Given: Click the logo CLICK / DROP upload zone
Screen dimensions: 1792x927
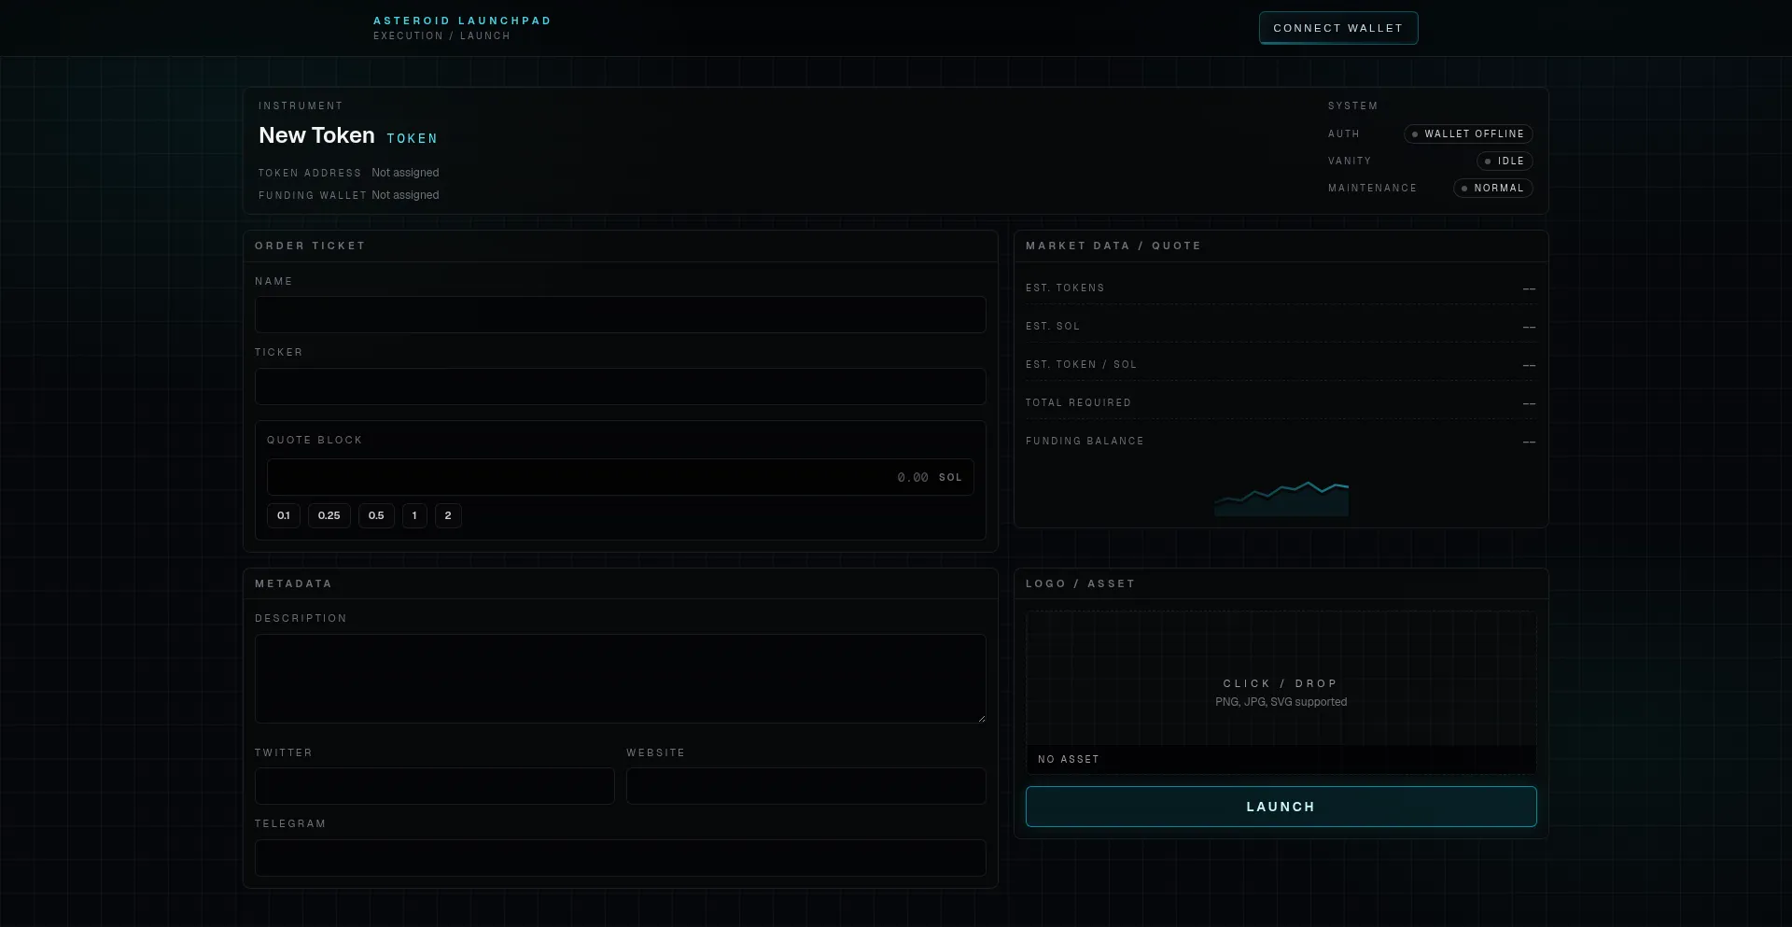Looking at the screenshot, I should pos(1281,691).
